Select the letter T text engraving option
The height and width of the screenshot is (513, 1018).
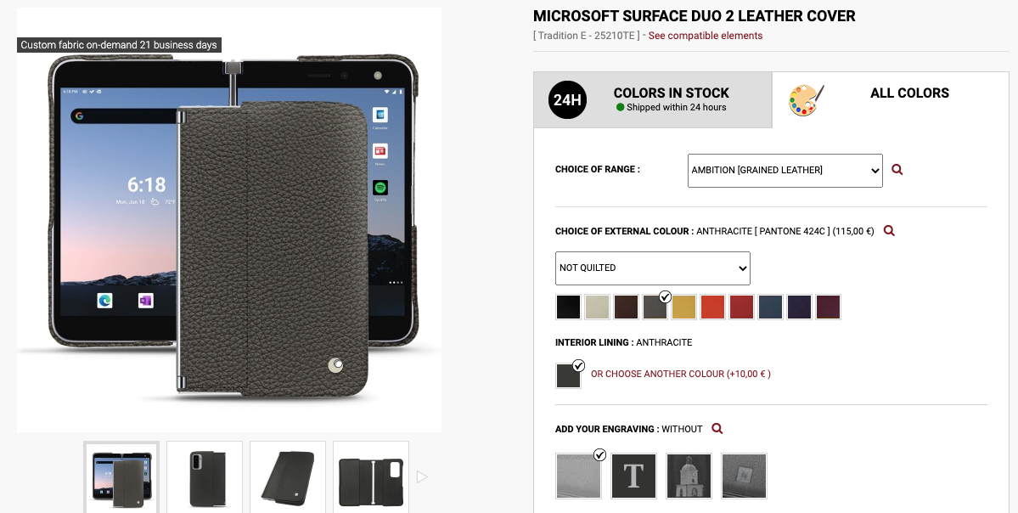(x=633, y=476)
